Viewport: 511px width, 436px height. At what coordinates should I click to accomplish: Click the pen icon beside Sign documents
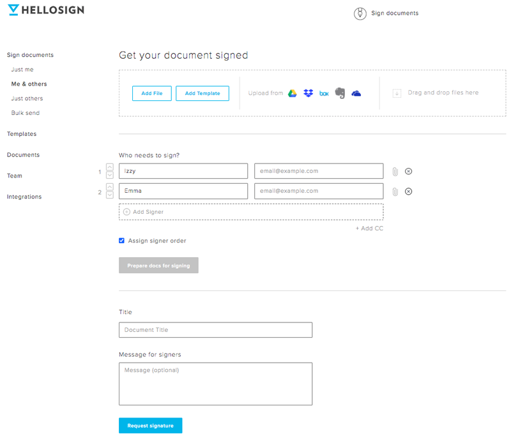tap(360, 13)
